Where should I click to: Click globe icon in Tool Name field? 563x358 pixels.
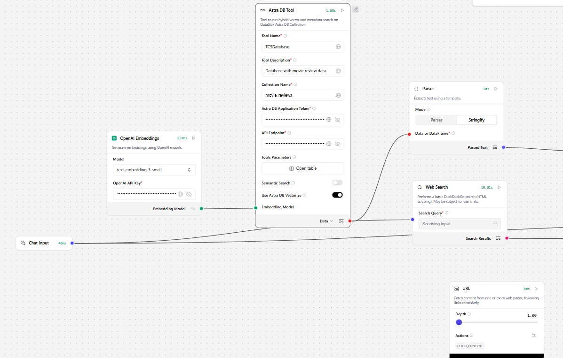(338, 47)
